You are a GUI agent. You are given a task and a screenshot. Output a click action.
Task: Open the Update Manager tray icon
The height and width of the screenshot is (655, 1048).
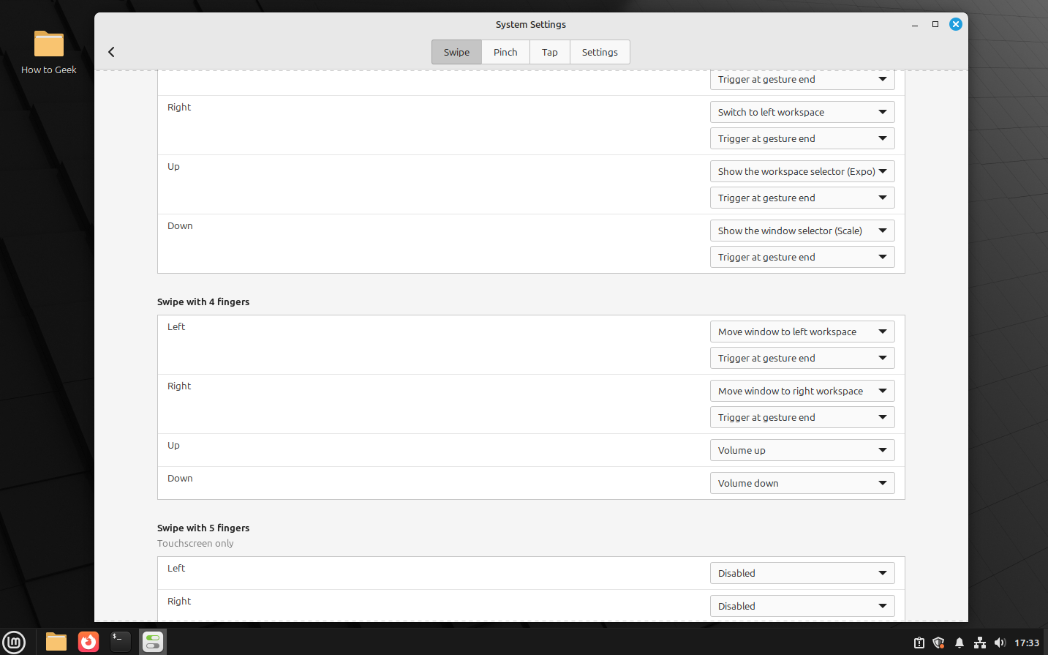(919, 642)
